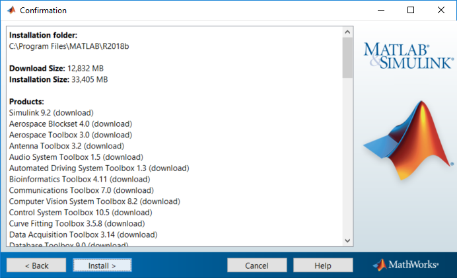Screen dimensions: 457x278
Task: Select Curve Fitting Toolbox 3.5.8 entry
Action: 77,223
